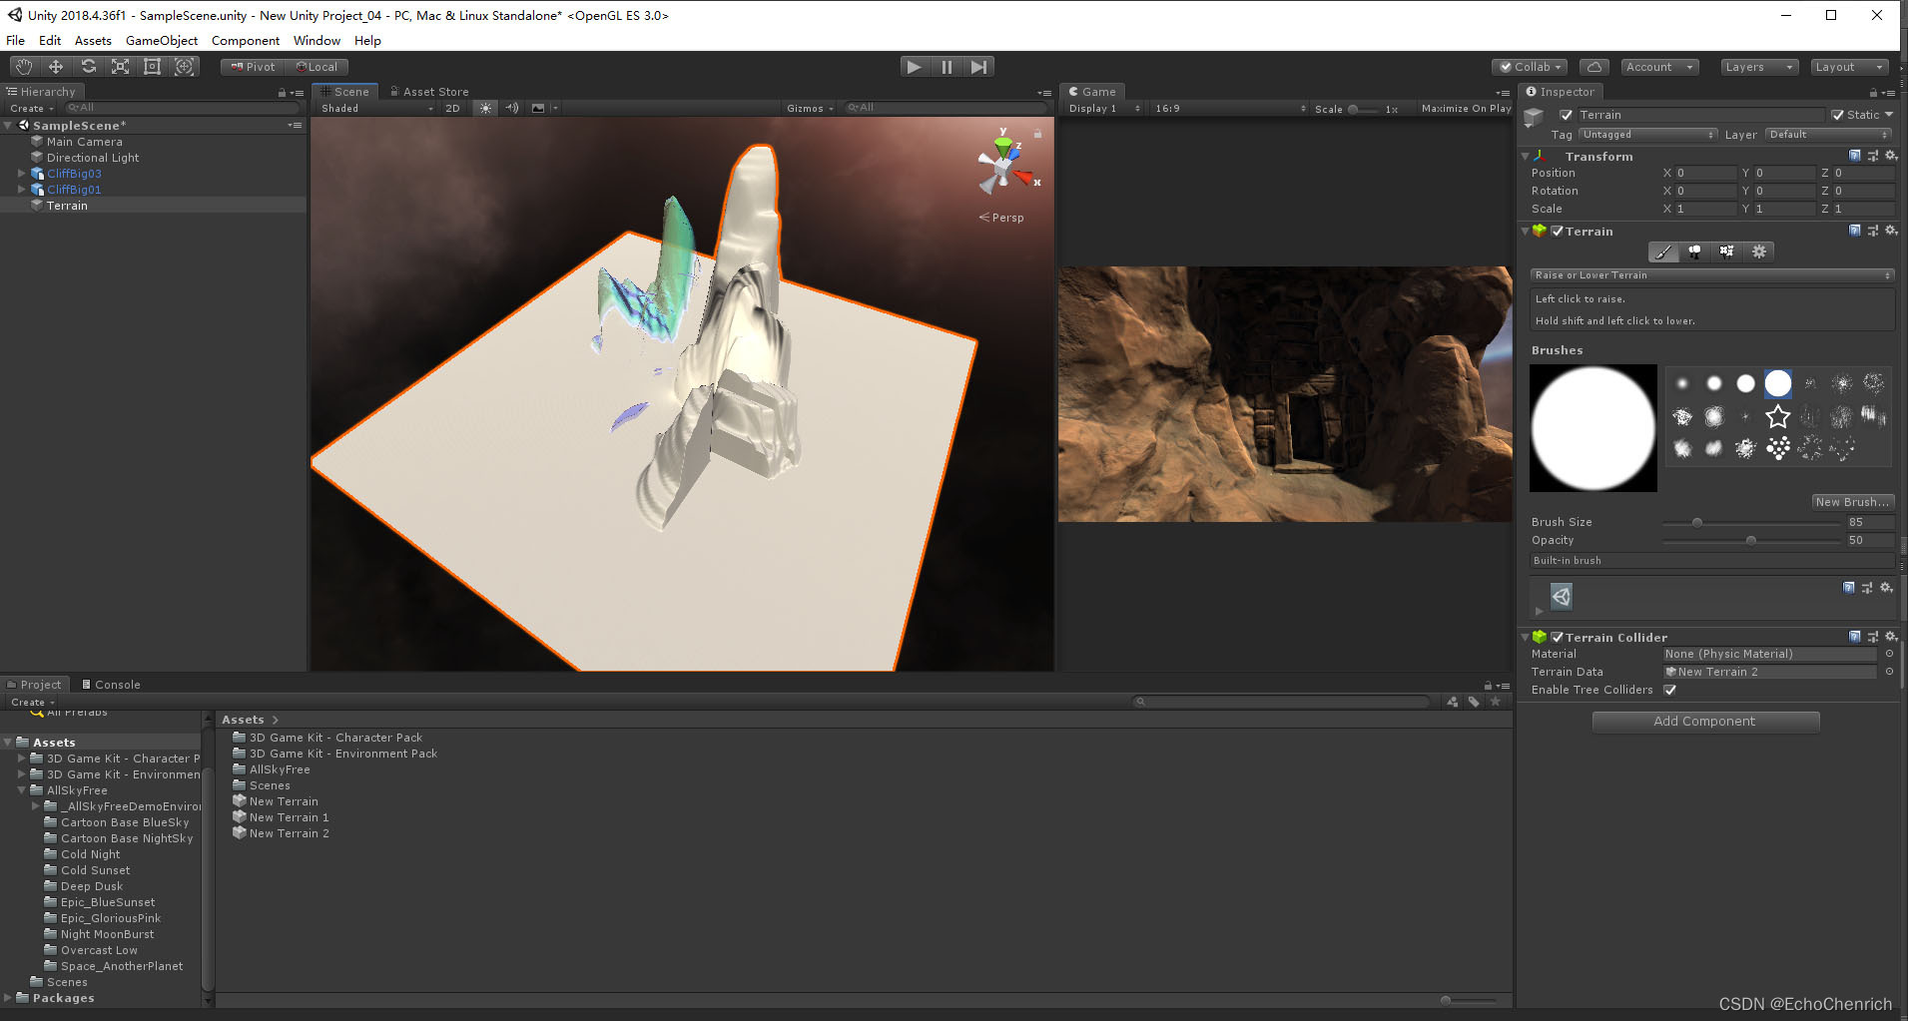
Task: Select the Scale tool
Action: point(120,67)
